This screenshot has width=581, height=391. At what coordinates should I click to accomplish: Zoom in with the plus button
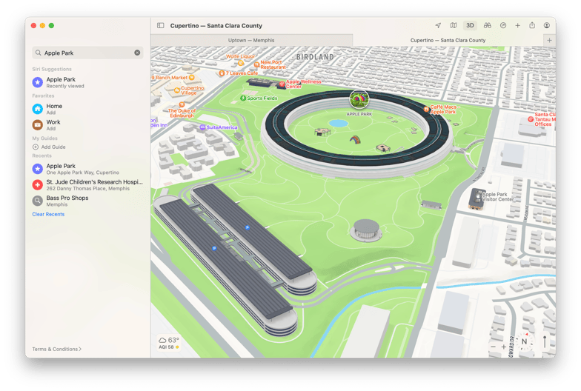tap(504, 347)
